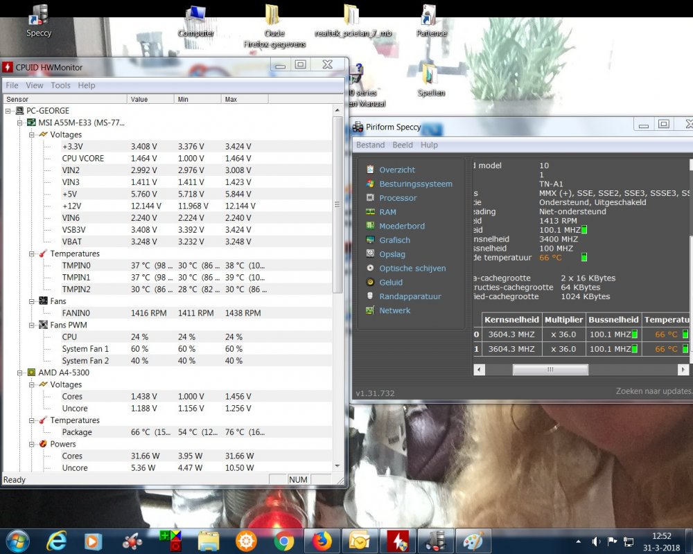Click the Zoeken naar updates link

[653, 391]
